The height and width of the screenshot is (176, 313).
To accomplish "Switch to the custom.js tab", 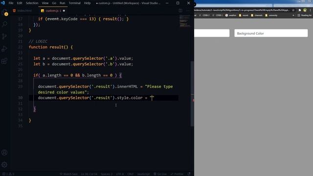I will (x=52, y=11).
